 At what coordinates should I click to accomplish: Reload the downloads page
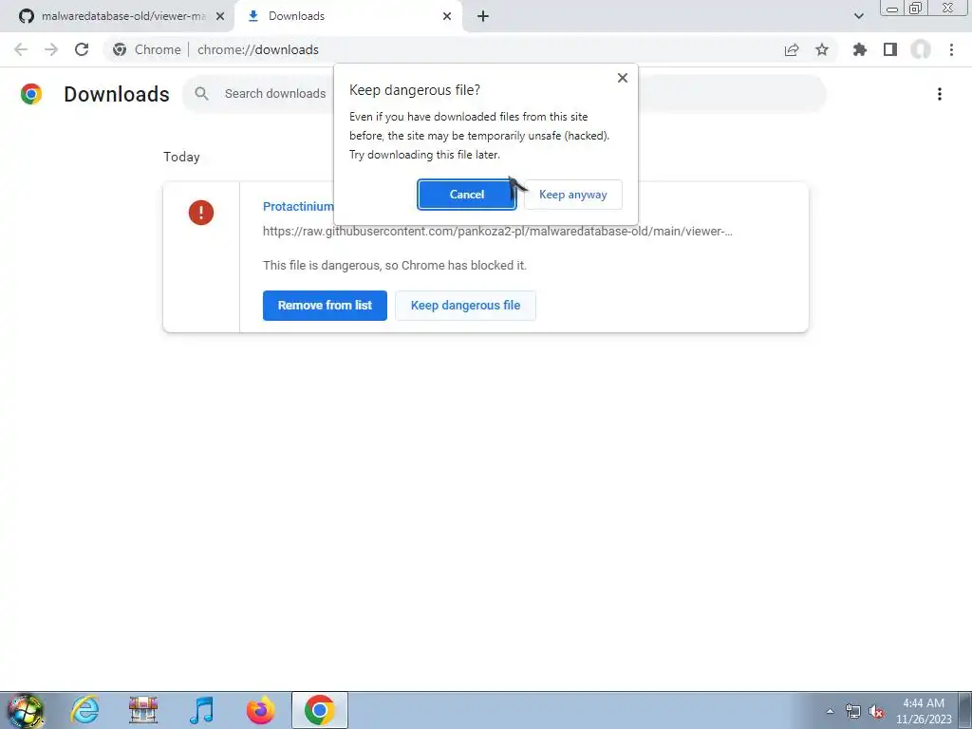[82, 49]
